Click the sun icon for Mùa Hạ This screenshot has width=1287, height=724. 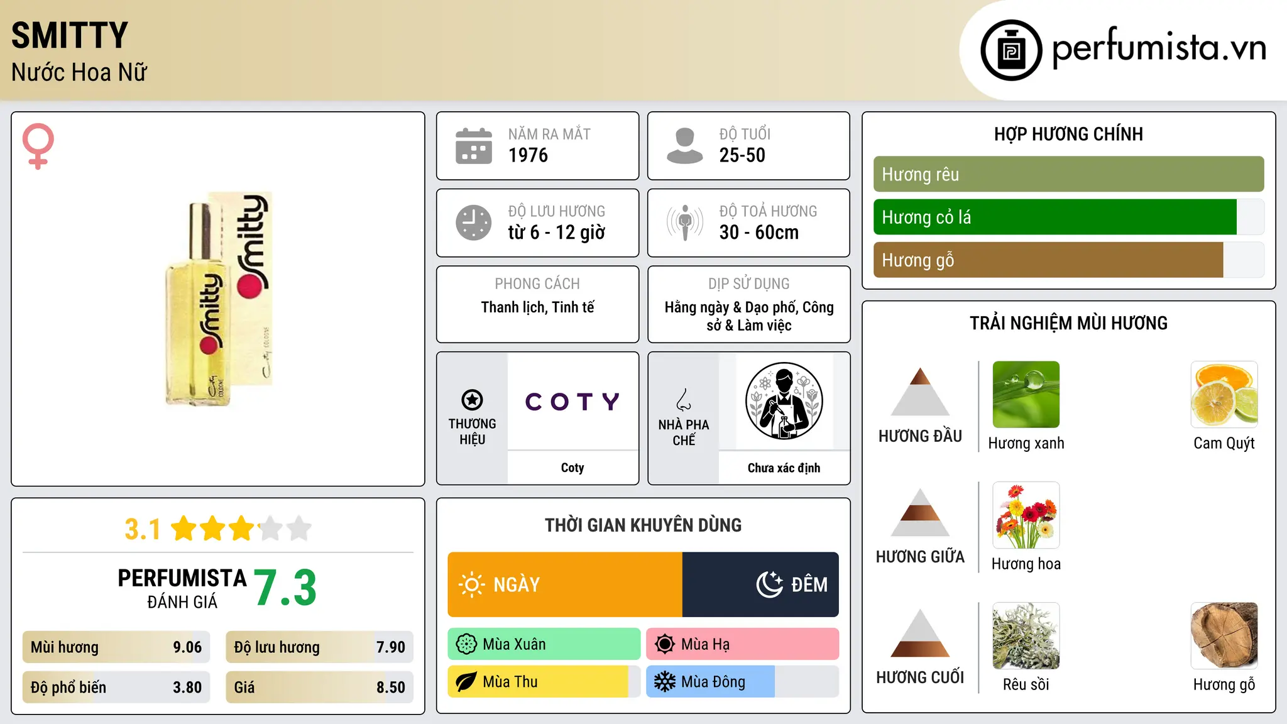(x=665, y=644)
